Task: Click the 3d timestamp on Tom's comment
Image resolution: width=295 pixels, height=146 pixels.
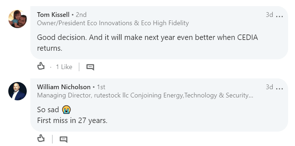Action: (x=269, y=15)
